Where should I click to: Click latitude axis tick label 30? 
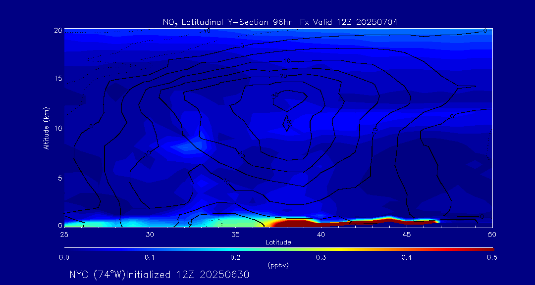[x=150, y=235]
